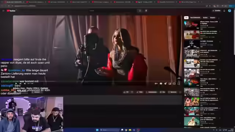Open the notifications bell
235x132 pixels.
(x=224, y=11)
